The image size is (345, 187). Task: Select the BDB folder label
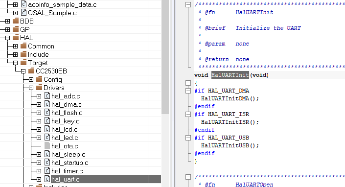(x=27, y=21)
